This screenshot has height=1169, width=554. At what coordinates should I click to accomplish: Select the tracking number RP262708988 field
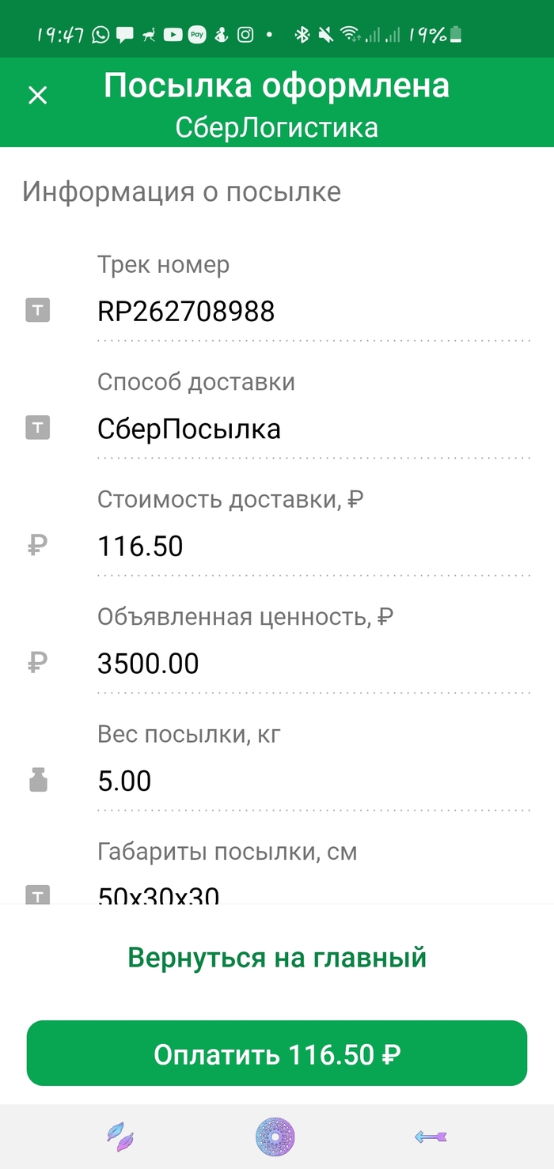[x=313, y=312]
